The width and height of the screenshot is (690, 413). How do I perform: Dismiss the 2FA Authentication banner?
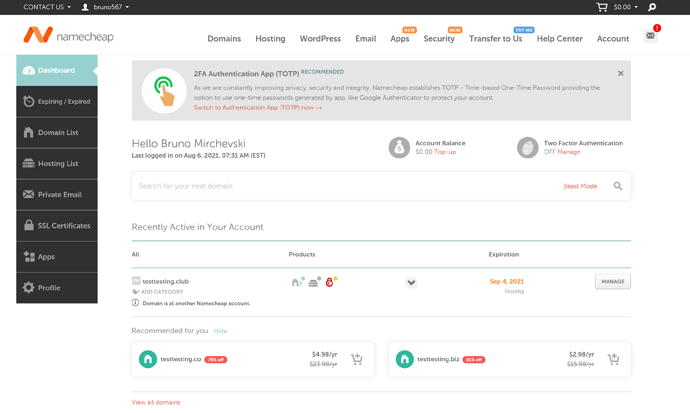[621, 74]
